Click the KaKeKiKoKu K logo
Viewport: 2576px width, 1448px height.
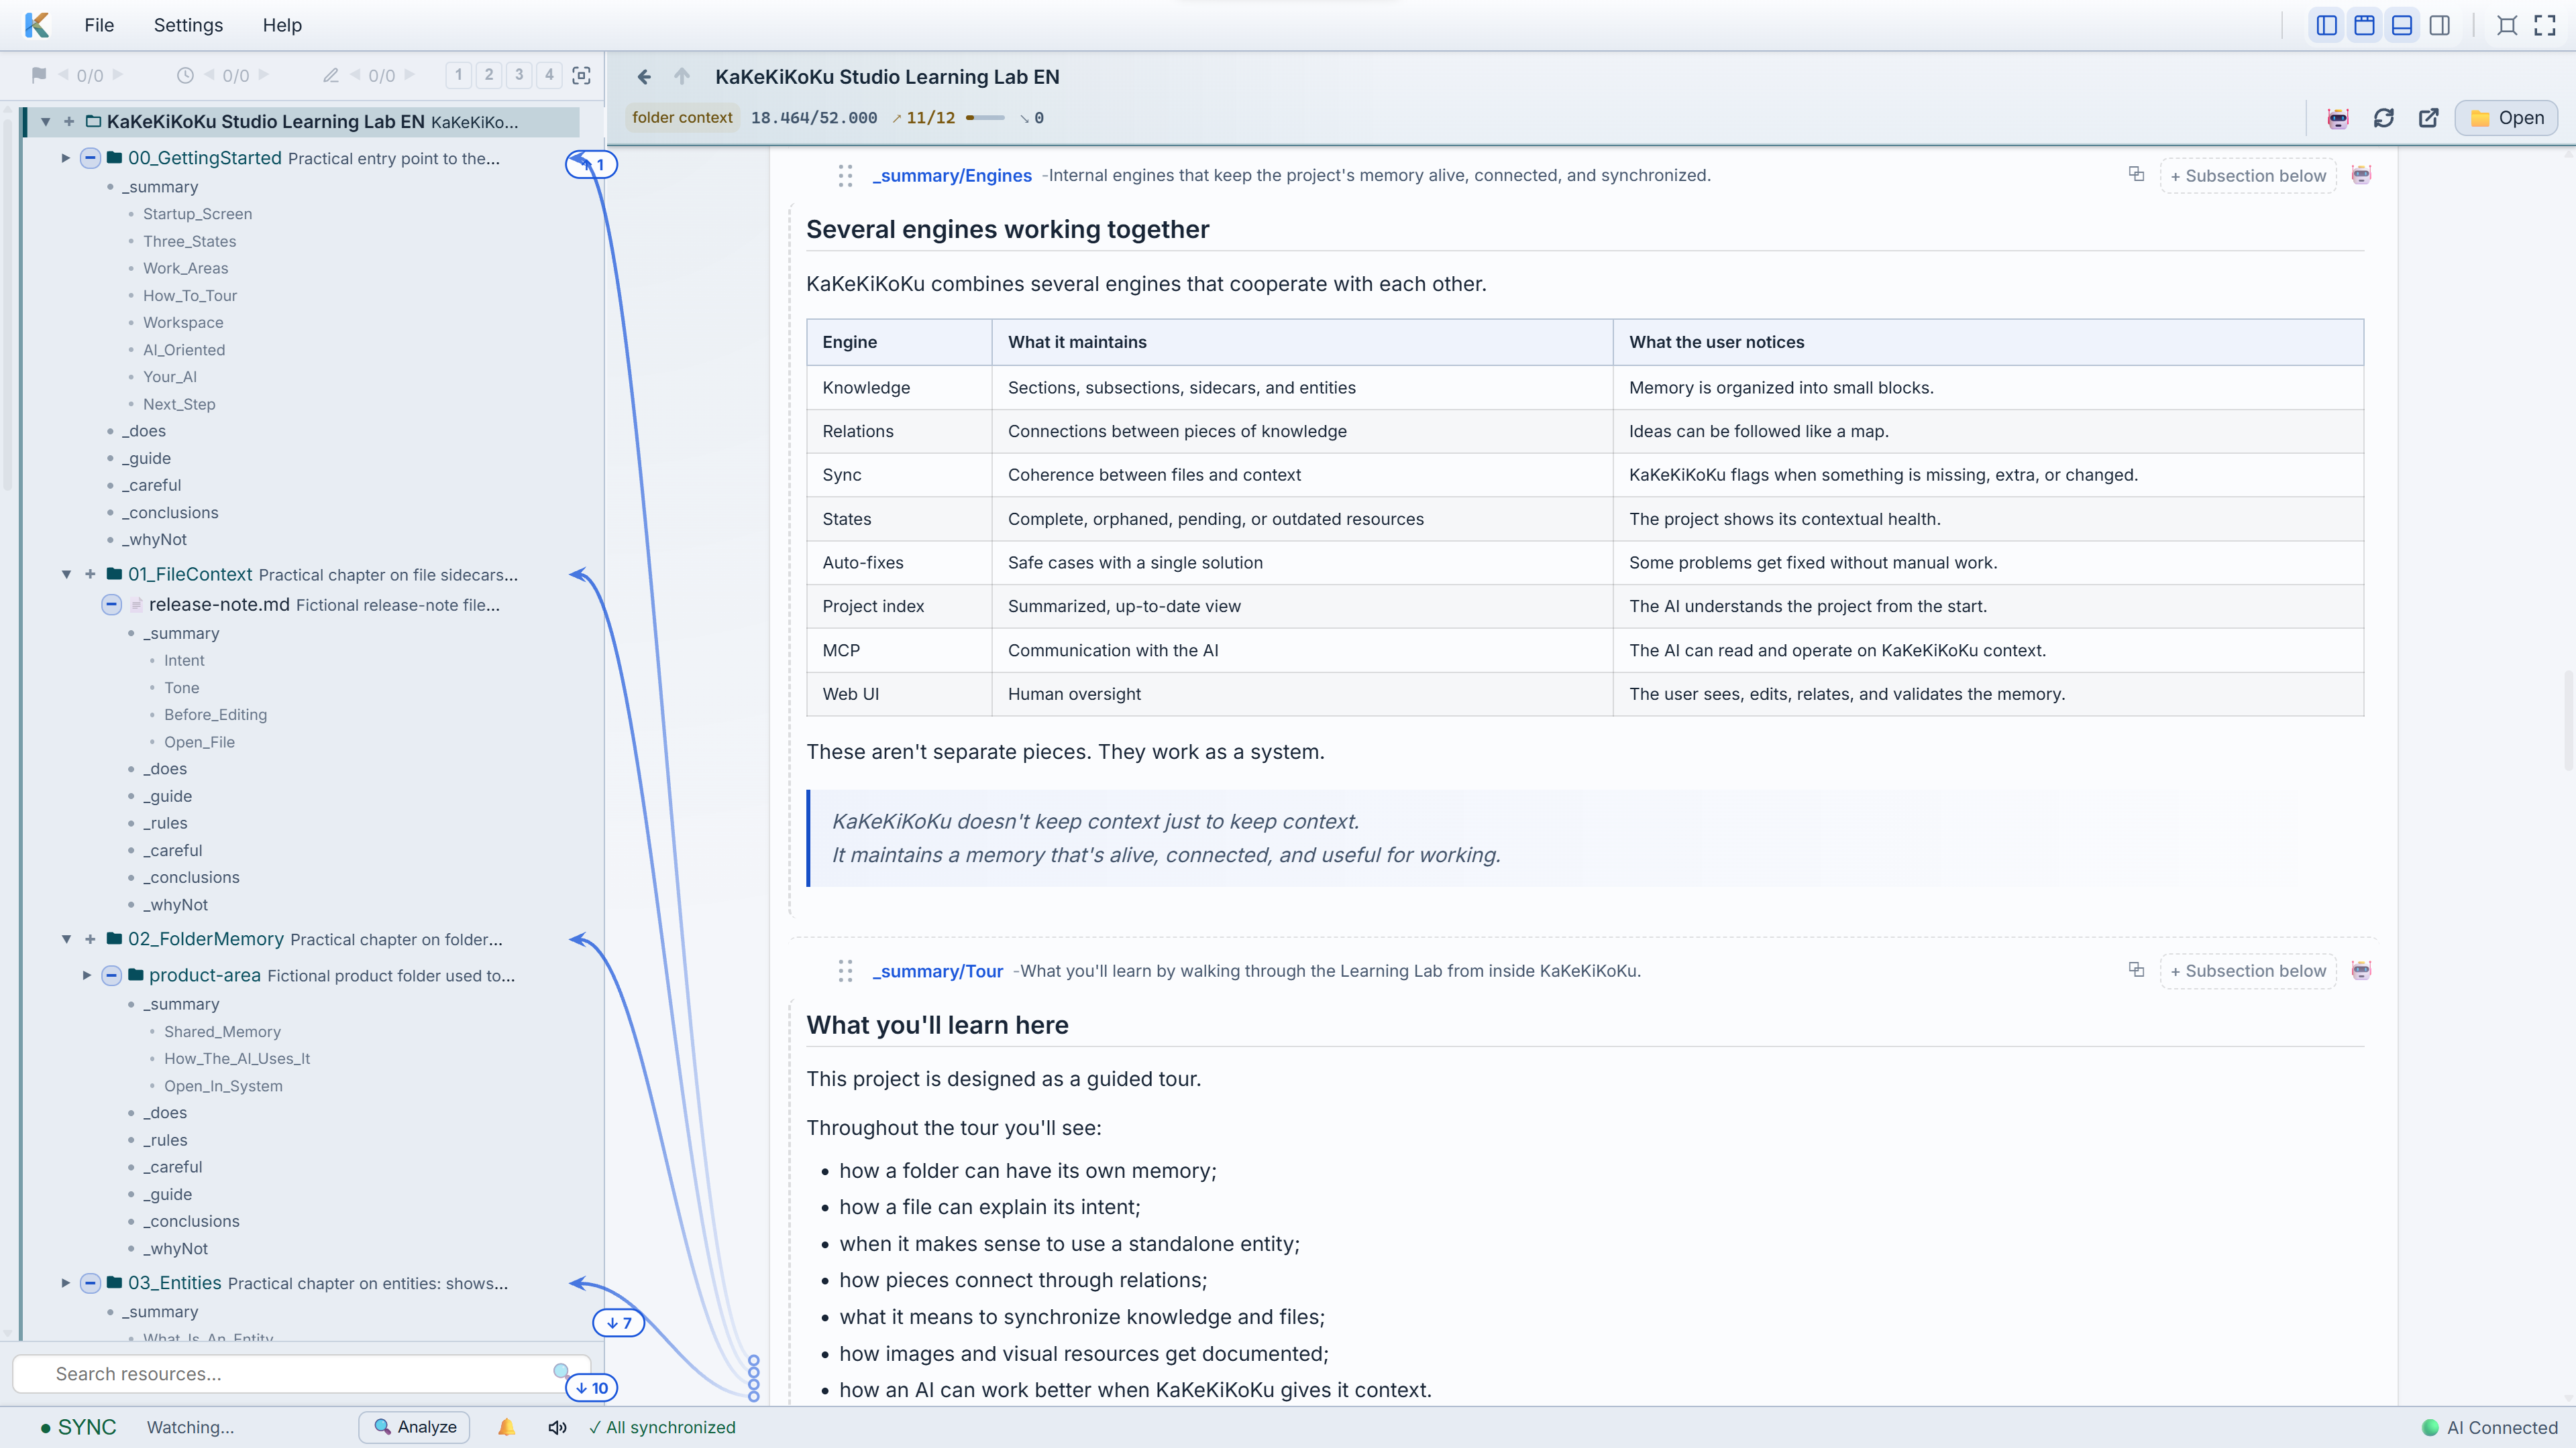(37, 25)
